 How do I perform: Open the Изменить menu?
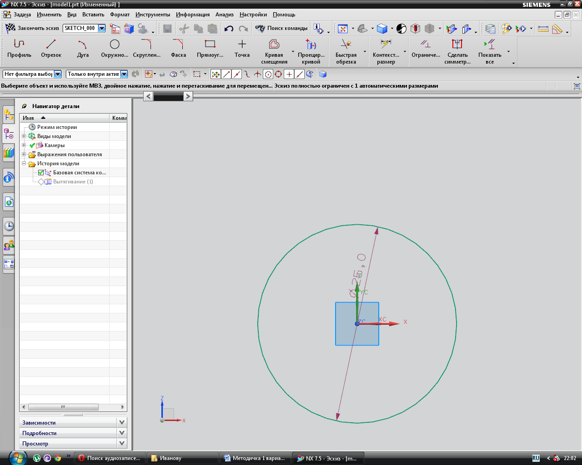pyautogui.click(x=49, y=15)
